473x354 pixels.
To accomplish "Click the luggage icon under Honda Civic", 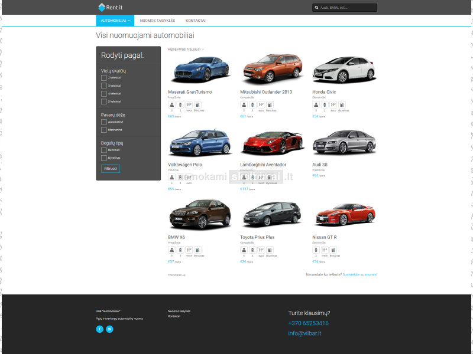I will [x=325, y=105].
